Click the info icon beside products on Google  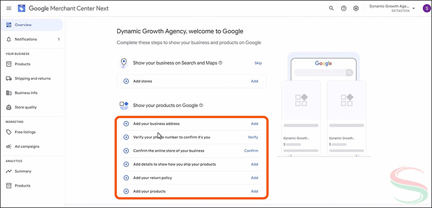[201, 105]
